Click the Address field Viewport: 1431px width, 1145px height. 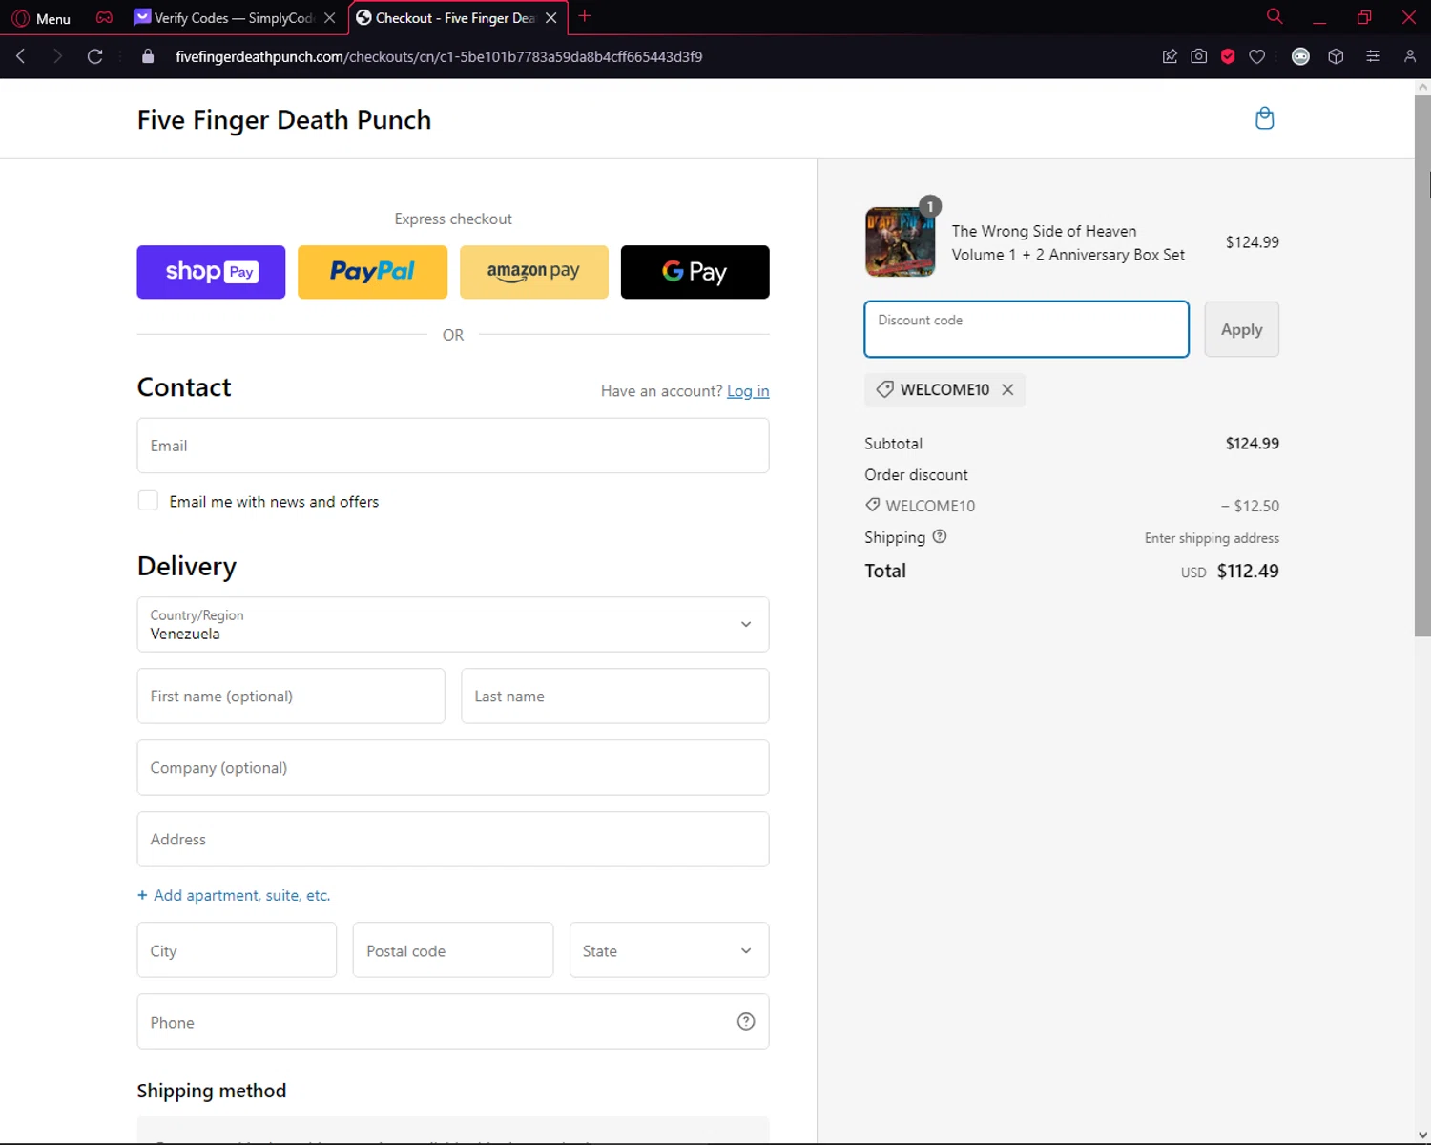tap(453, 839)
